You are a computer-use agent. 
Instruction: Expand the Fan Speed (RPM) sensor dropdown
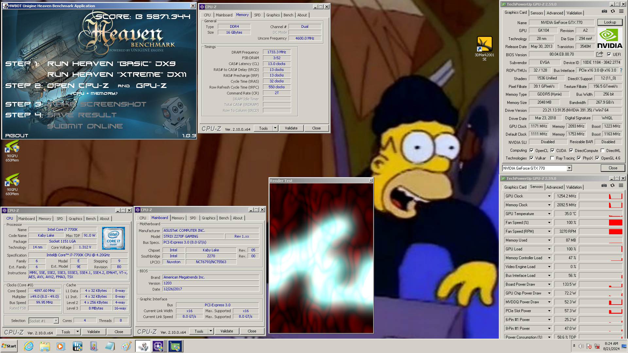tap(549, 231)
